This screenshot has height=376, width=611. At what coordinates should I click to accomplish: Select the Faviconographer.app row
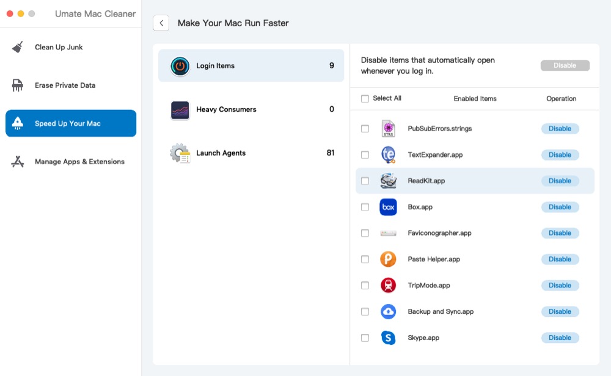(x=439, y=233)
